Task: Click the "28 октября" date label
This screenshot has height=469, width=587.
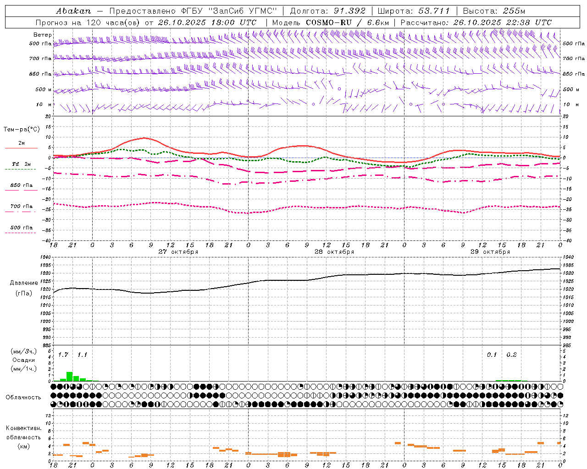Action: 334,252
